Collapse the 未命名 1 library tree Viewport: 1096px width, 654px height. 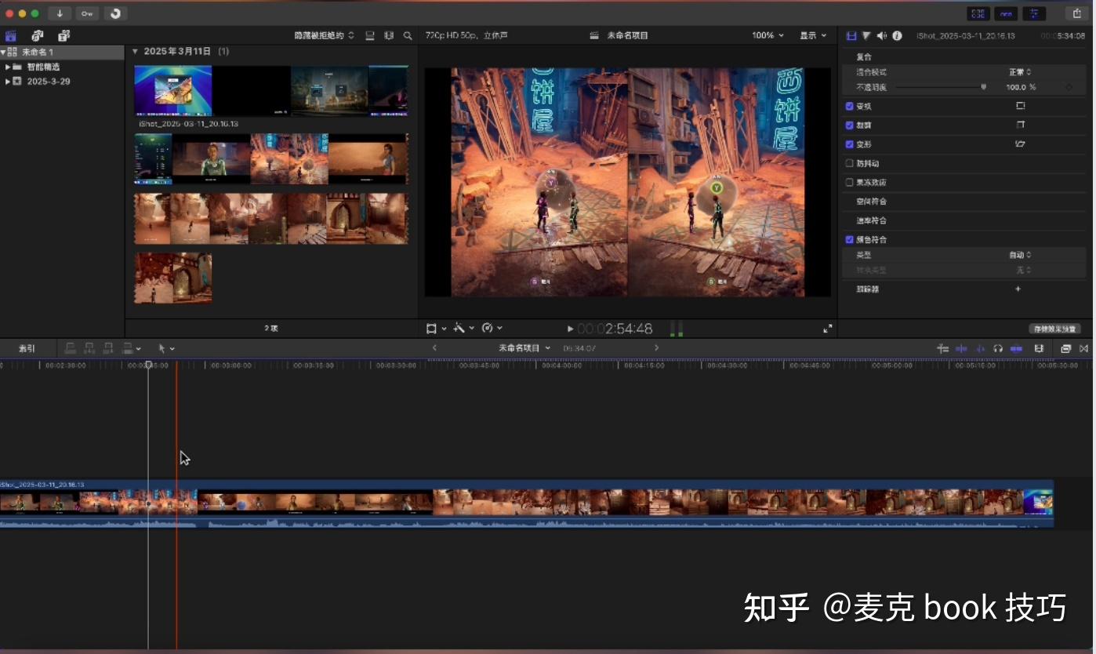3,52
